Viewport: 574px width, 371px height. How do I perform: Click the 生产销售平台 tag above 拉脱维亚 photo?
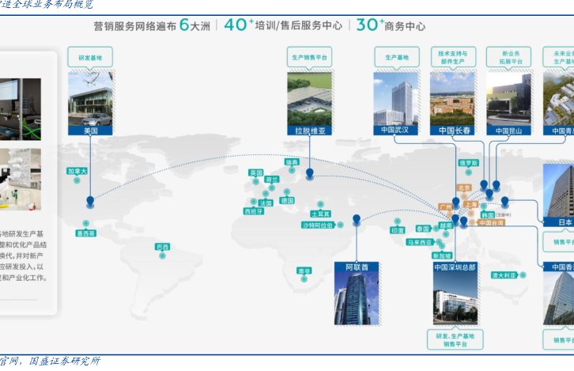[x=309, y=59]
